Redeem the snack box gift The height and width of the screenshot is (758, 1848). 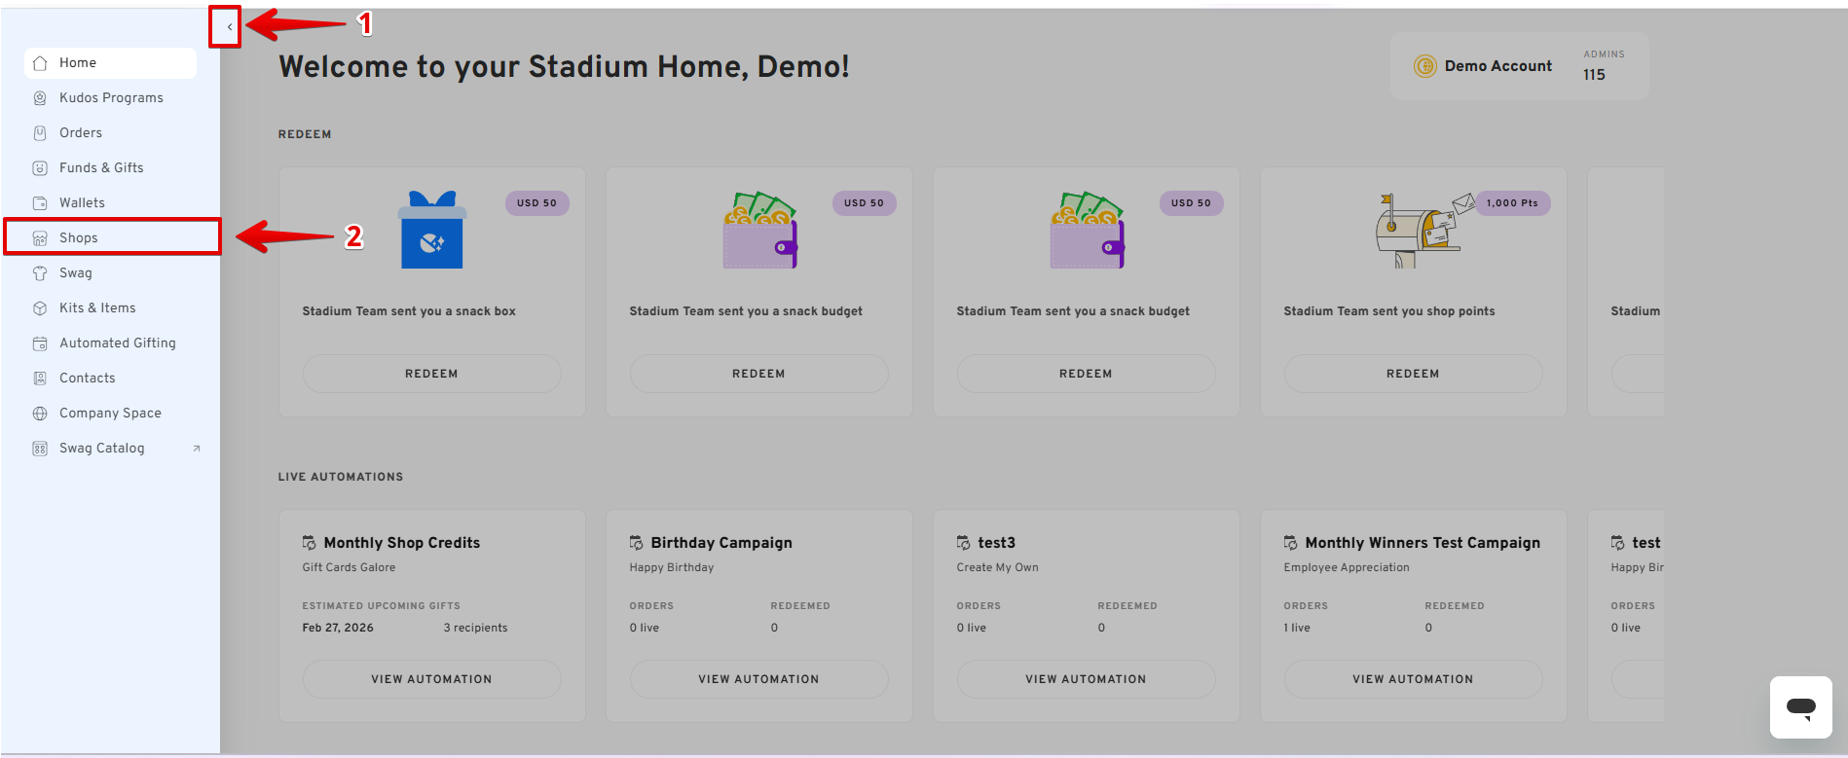(431, 374)
